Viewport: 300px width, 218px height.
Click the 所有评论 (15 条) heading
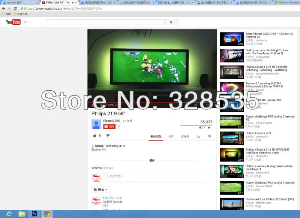coord(102,168)
